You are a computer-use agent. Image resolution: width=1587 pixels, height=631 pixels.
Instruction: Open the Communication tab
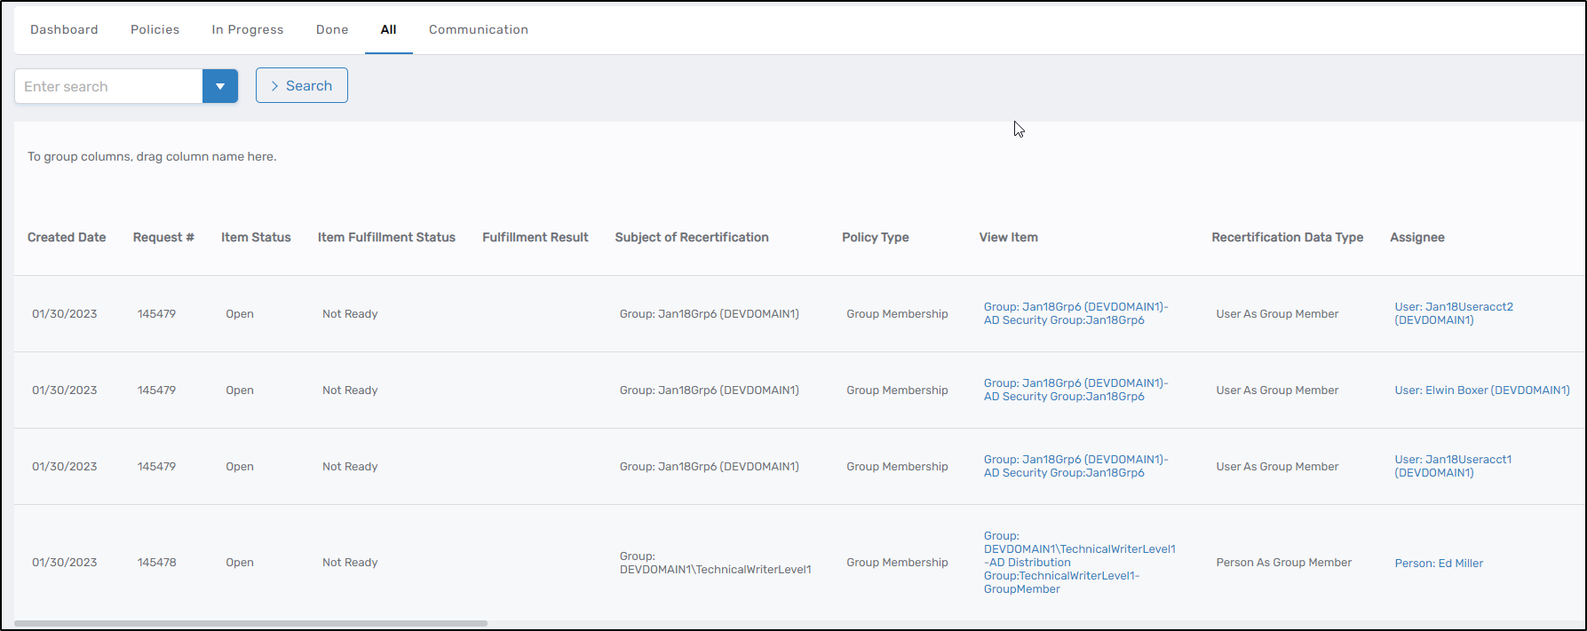[x=478, y=29]
